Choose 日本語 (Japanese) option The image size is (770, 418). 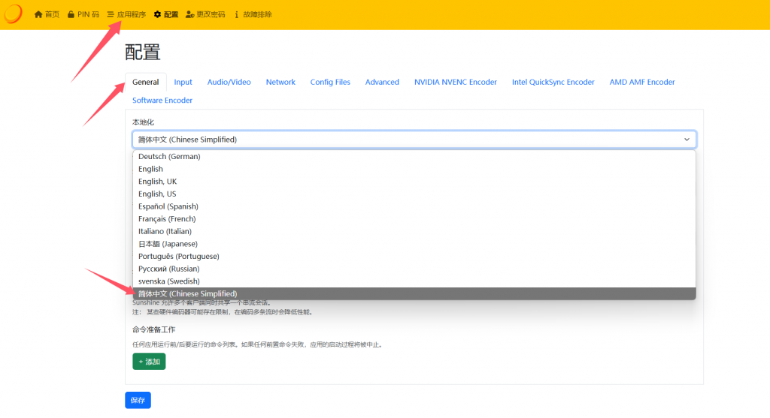(414, 244)
